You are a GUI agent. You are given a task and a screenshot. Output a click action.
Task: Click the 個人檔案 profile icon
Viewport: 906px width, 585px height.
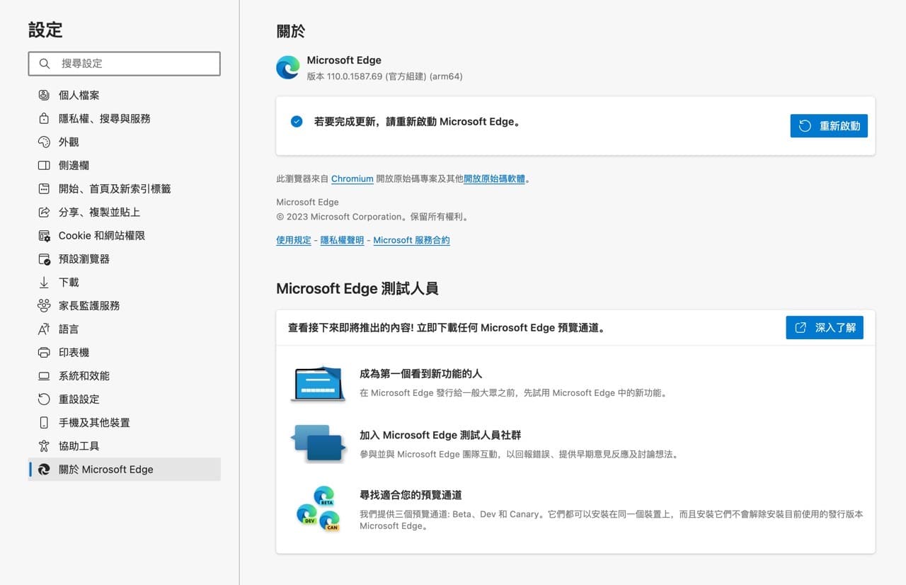(44, 95)
